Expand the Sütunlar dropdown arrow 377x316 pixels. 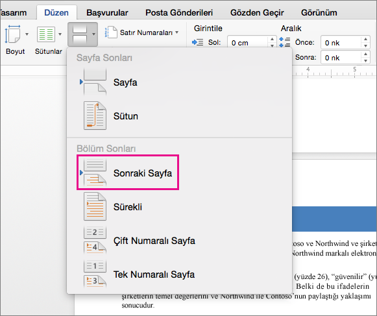60,34
